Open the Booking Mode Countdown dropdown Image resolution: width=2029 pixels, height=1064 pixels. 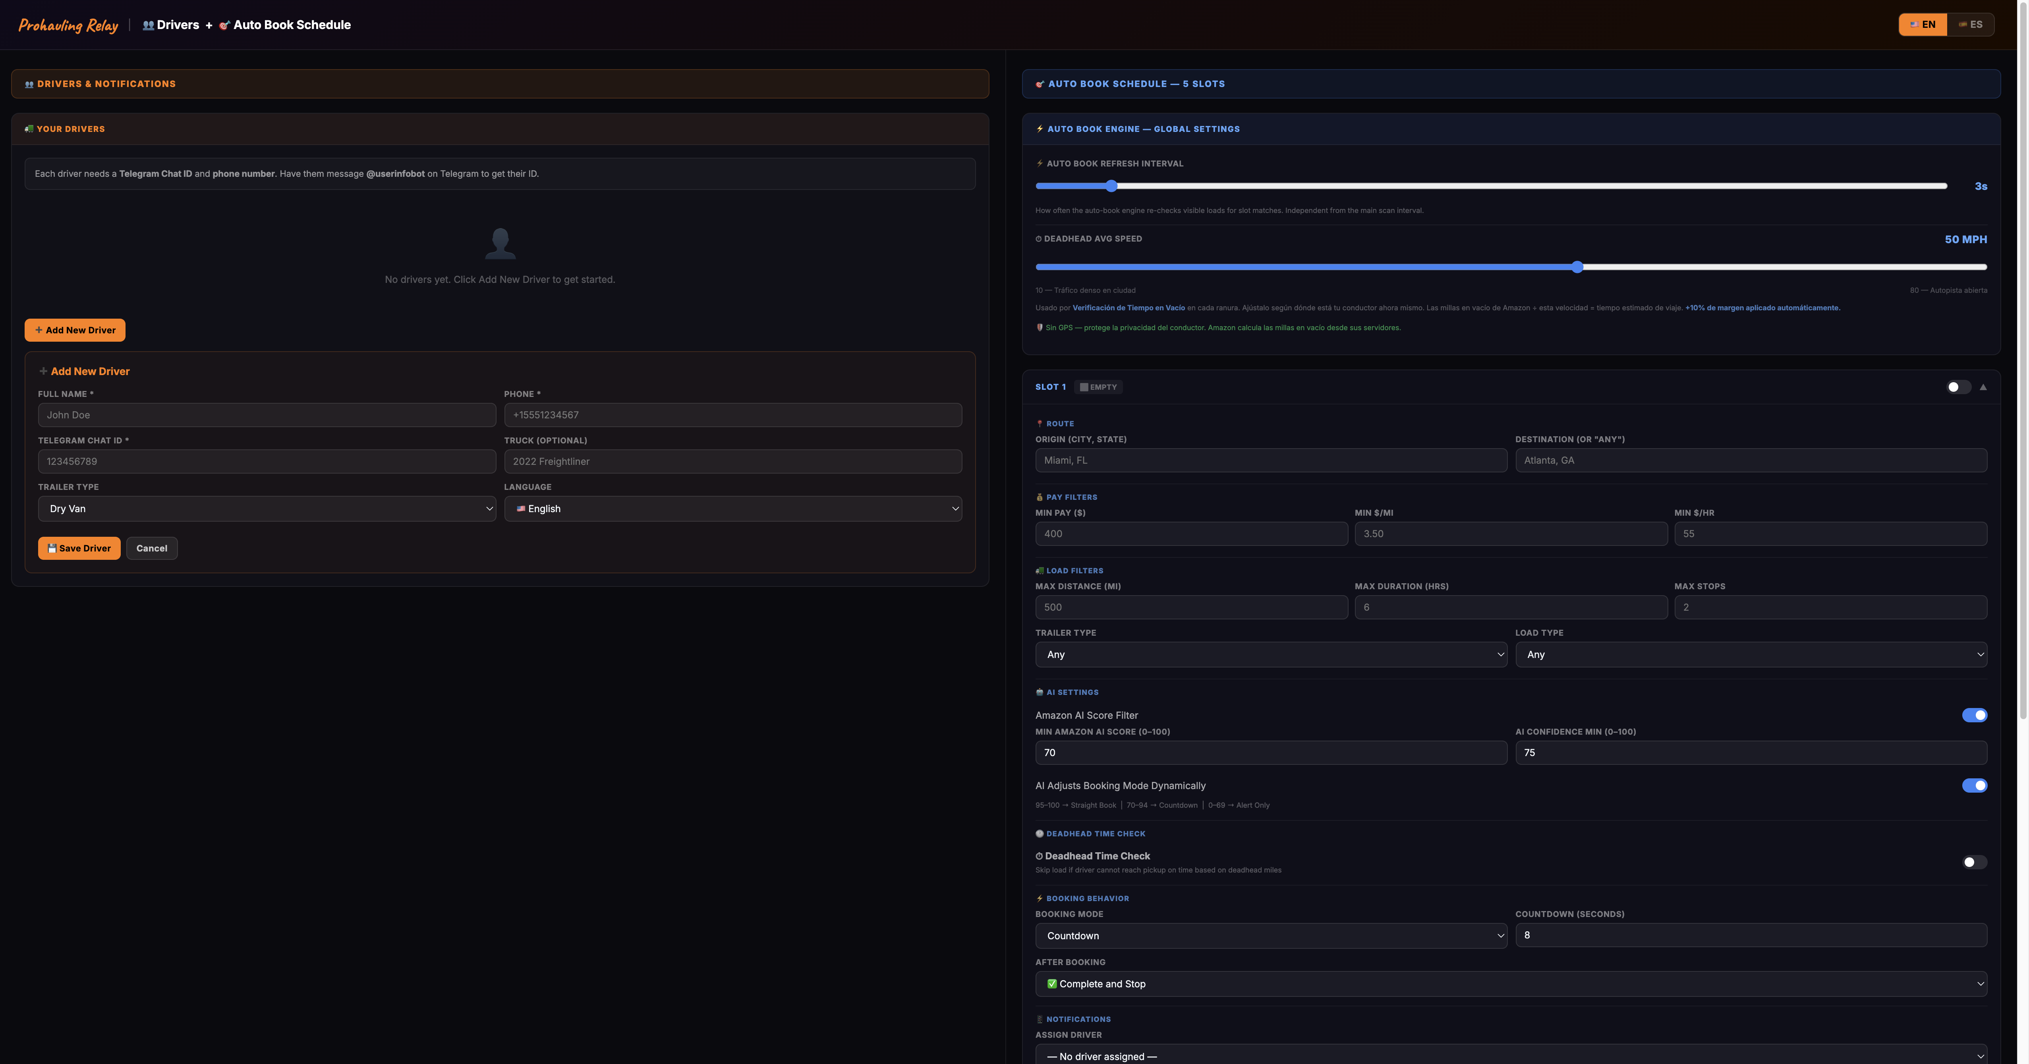click(x=1271, y=936)
